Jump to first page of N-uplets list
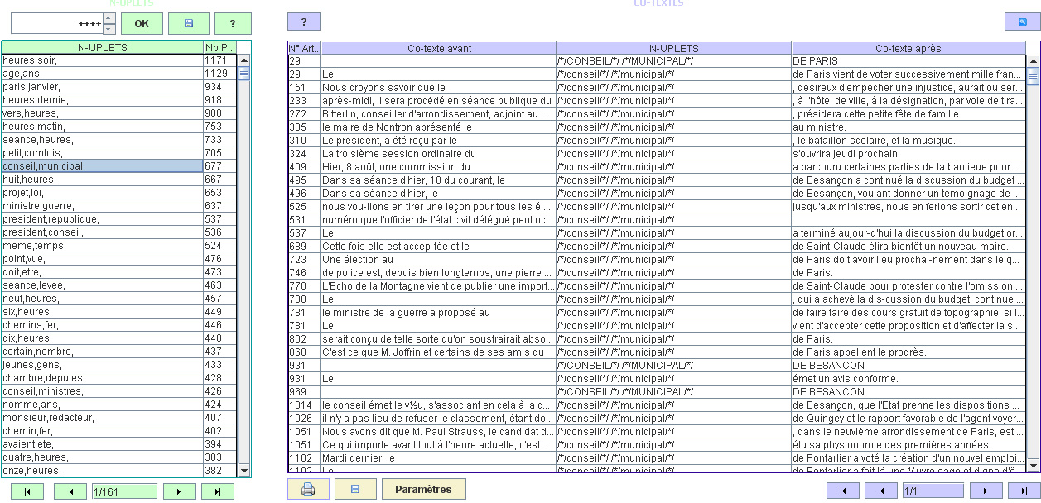The height and width of the screenshot is (503, 1041). click(x=27, y=491)
